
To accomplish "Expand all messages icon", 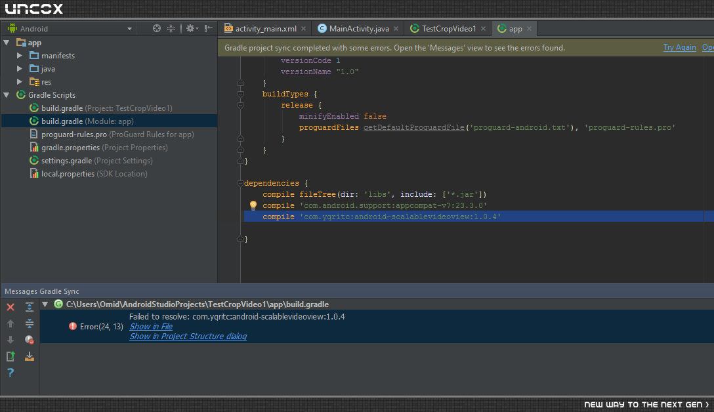I will coord(29,307).
